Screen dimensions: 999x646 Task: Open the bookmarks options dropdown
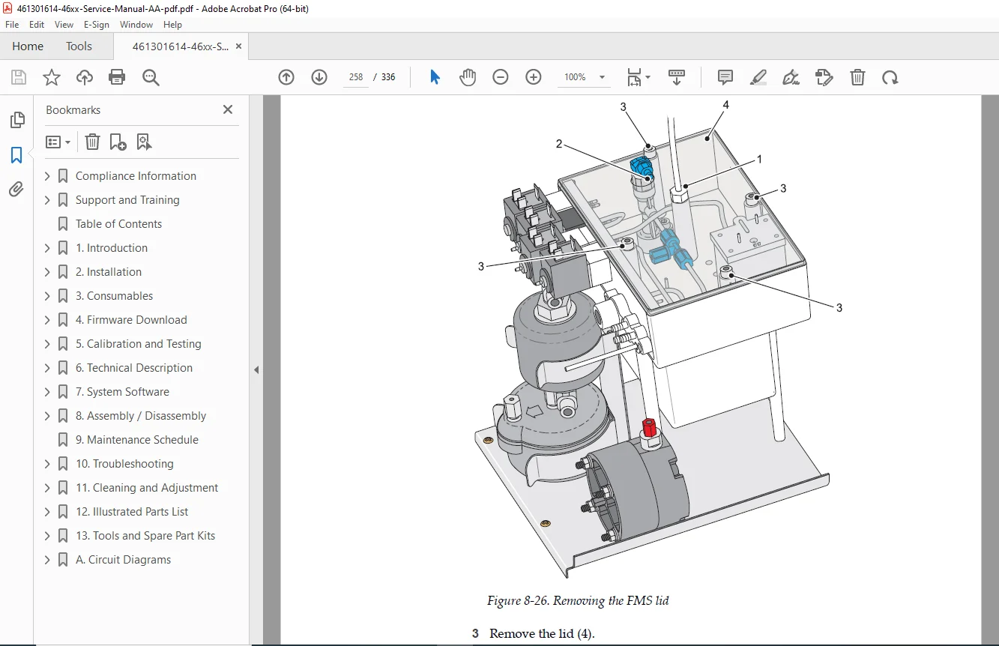tap(58, 142)
